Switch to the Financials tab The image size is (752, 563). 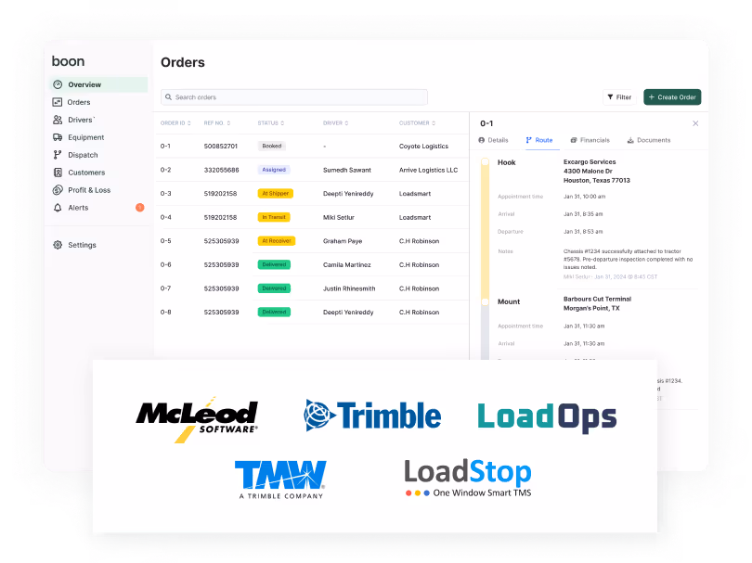click(590, 140)
